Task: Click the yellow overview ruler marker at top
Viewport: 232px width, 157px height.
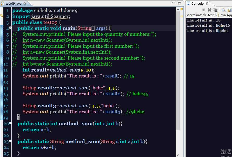Action: pos(182,9)
